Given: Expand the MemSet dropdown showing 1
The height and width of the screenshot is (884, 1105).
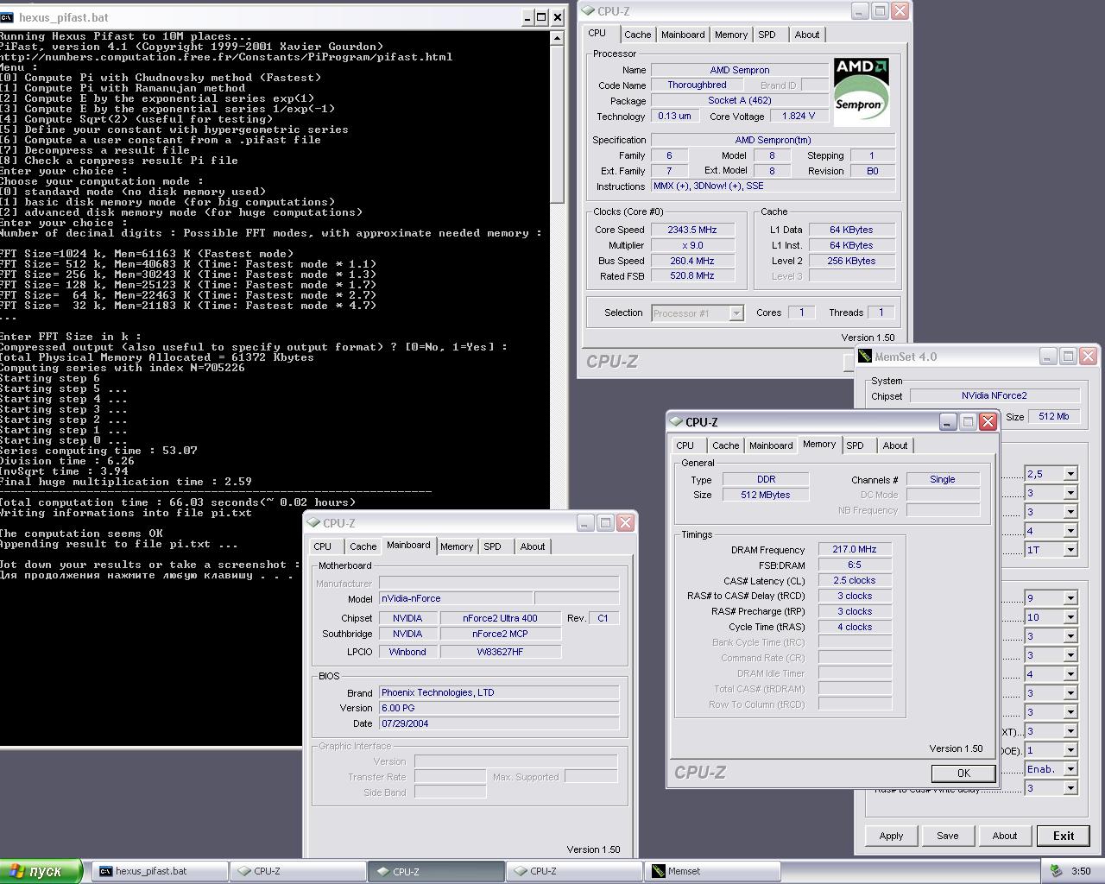Looking at the screenshot, I should (1070, 750).
